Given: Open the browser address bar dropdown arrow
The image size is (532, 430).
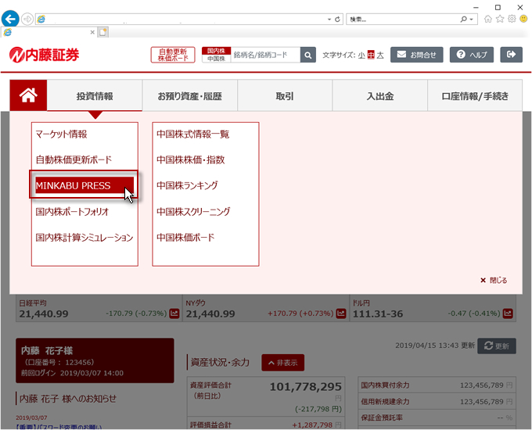Looking at the screenshot, I should coord(329,19).
